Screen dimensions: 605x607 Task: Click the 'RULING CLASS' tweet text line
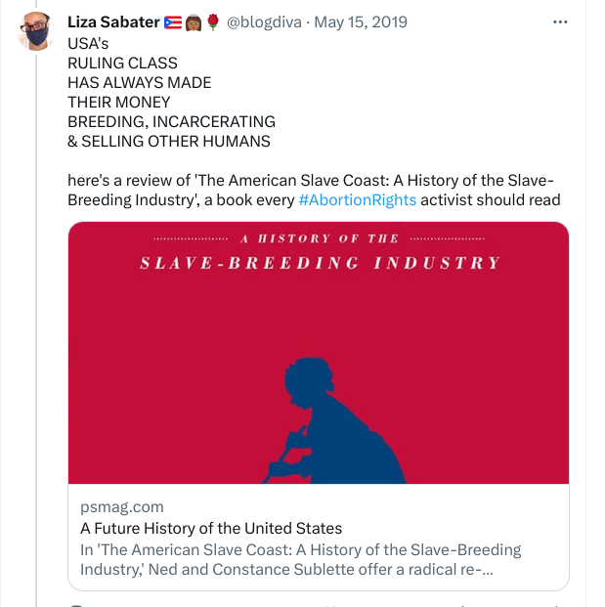(122, 64)
